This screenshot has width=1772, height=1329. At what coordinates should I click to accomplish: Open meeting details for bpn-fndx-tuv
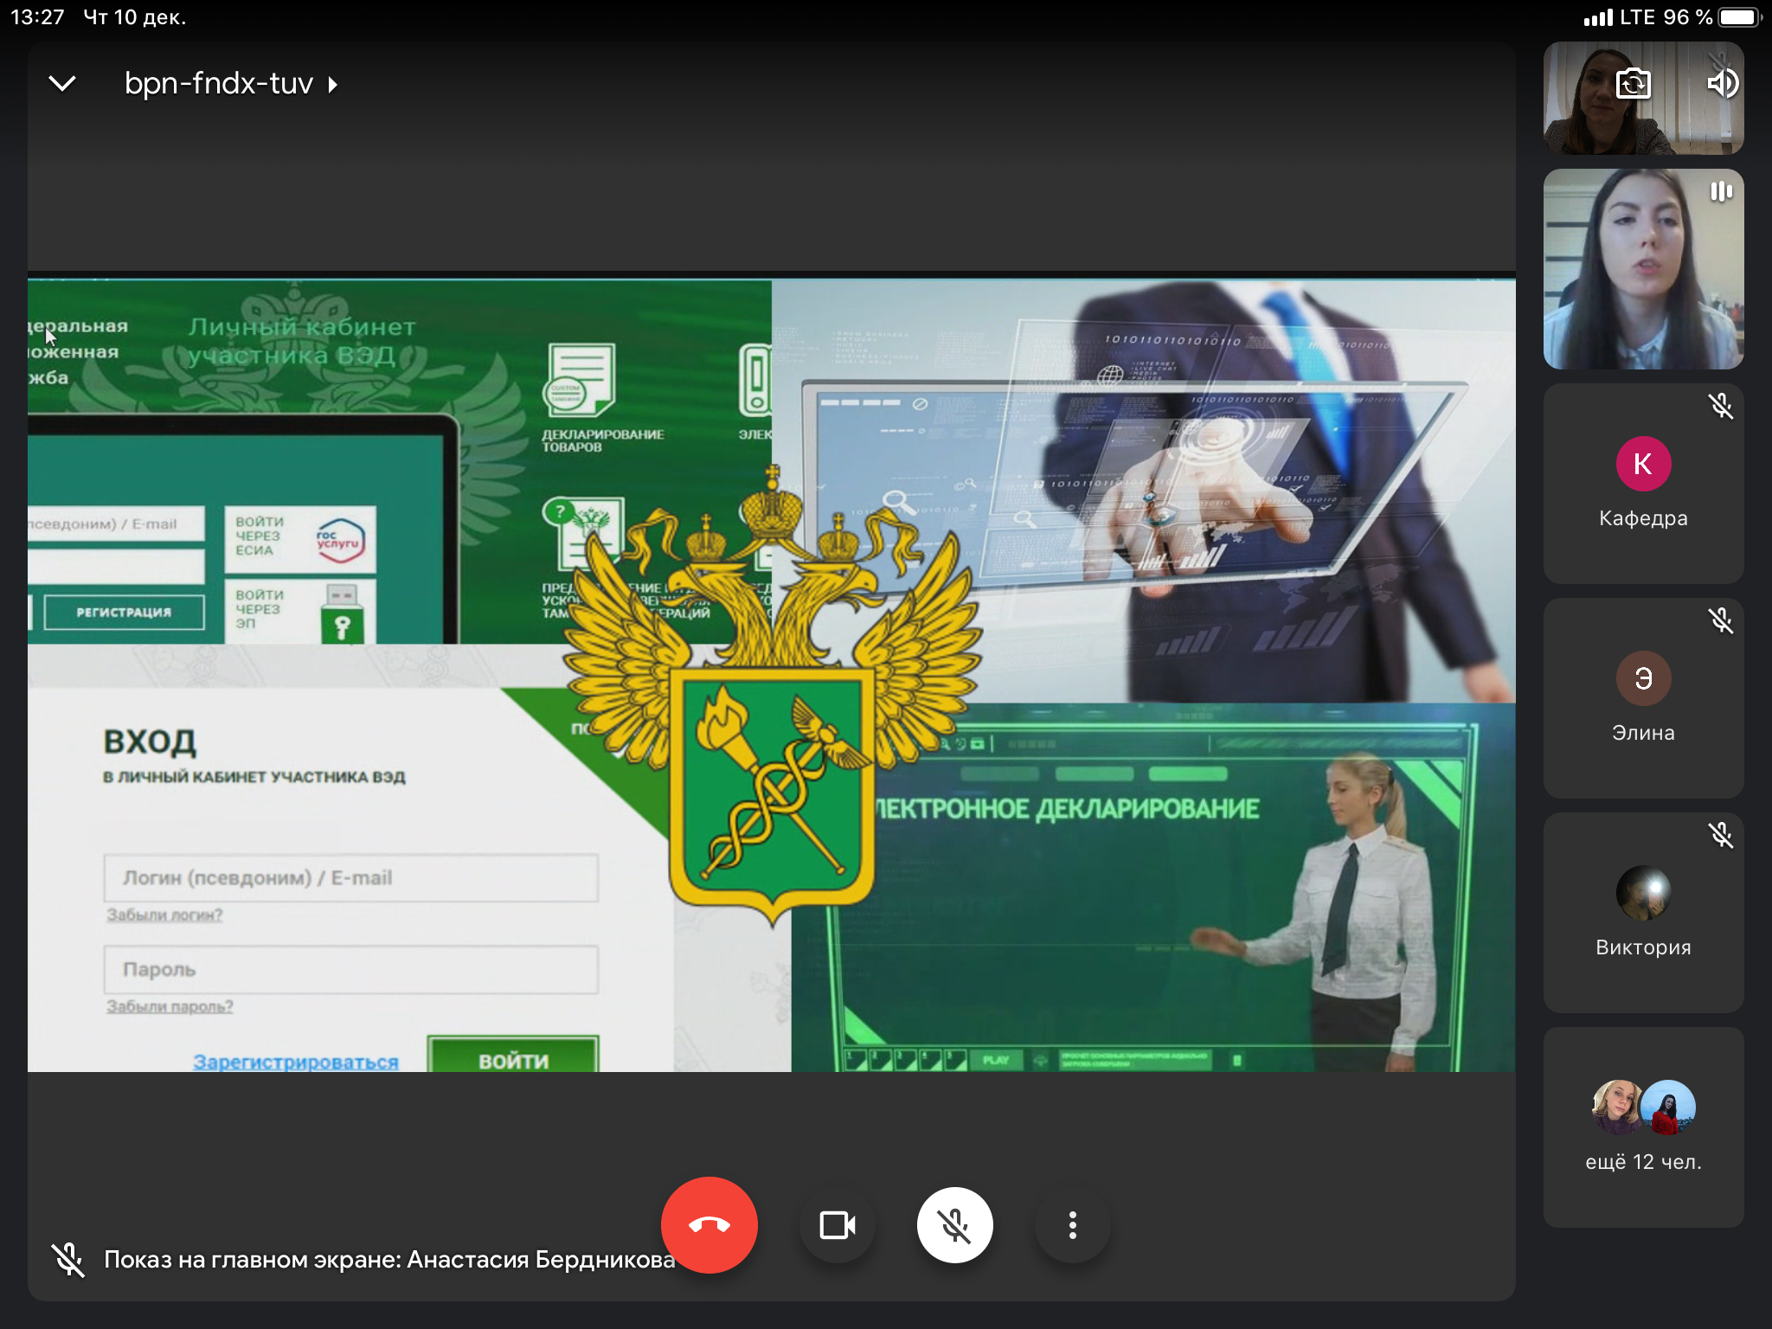(230, 84)
